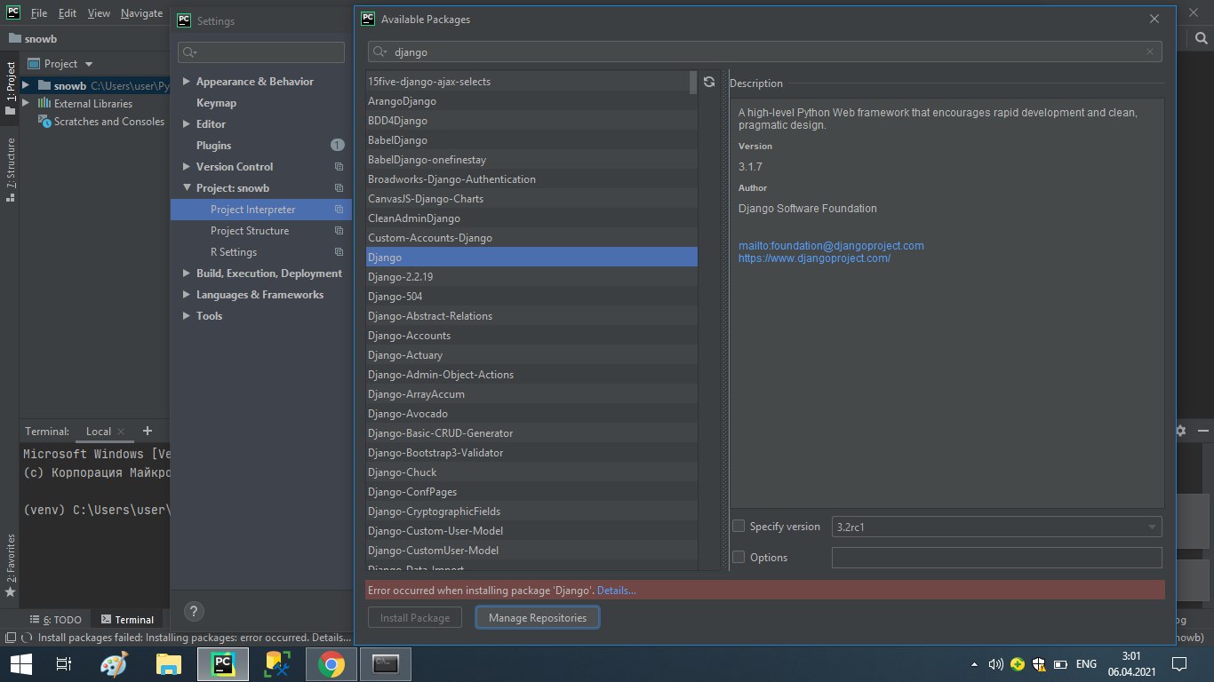Click the Options text input field
1214x682 pixels.
(x=996, y=558)
